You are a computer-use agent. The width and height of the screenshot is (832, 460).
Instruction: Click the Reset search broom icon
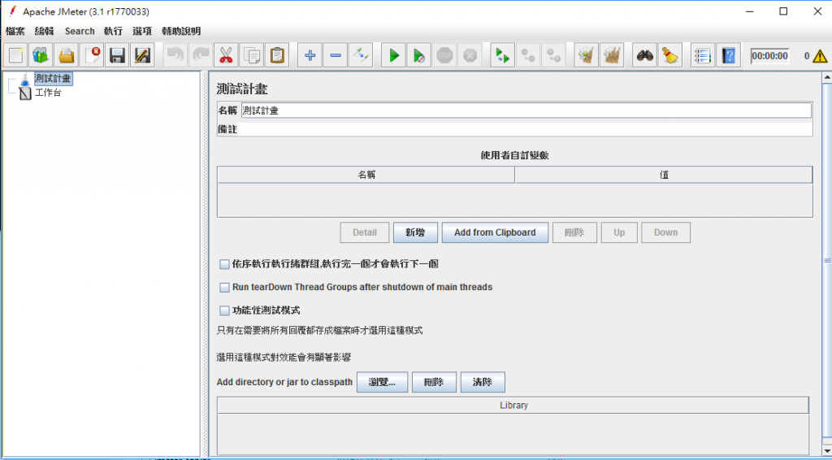[670, 55]
